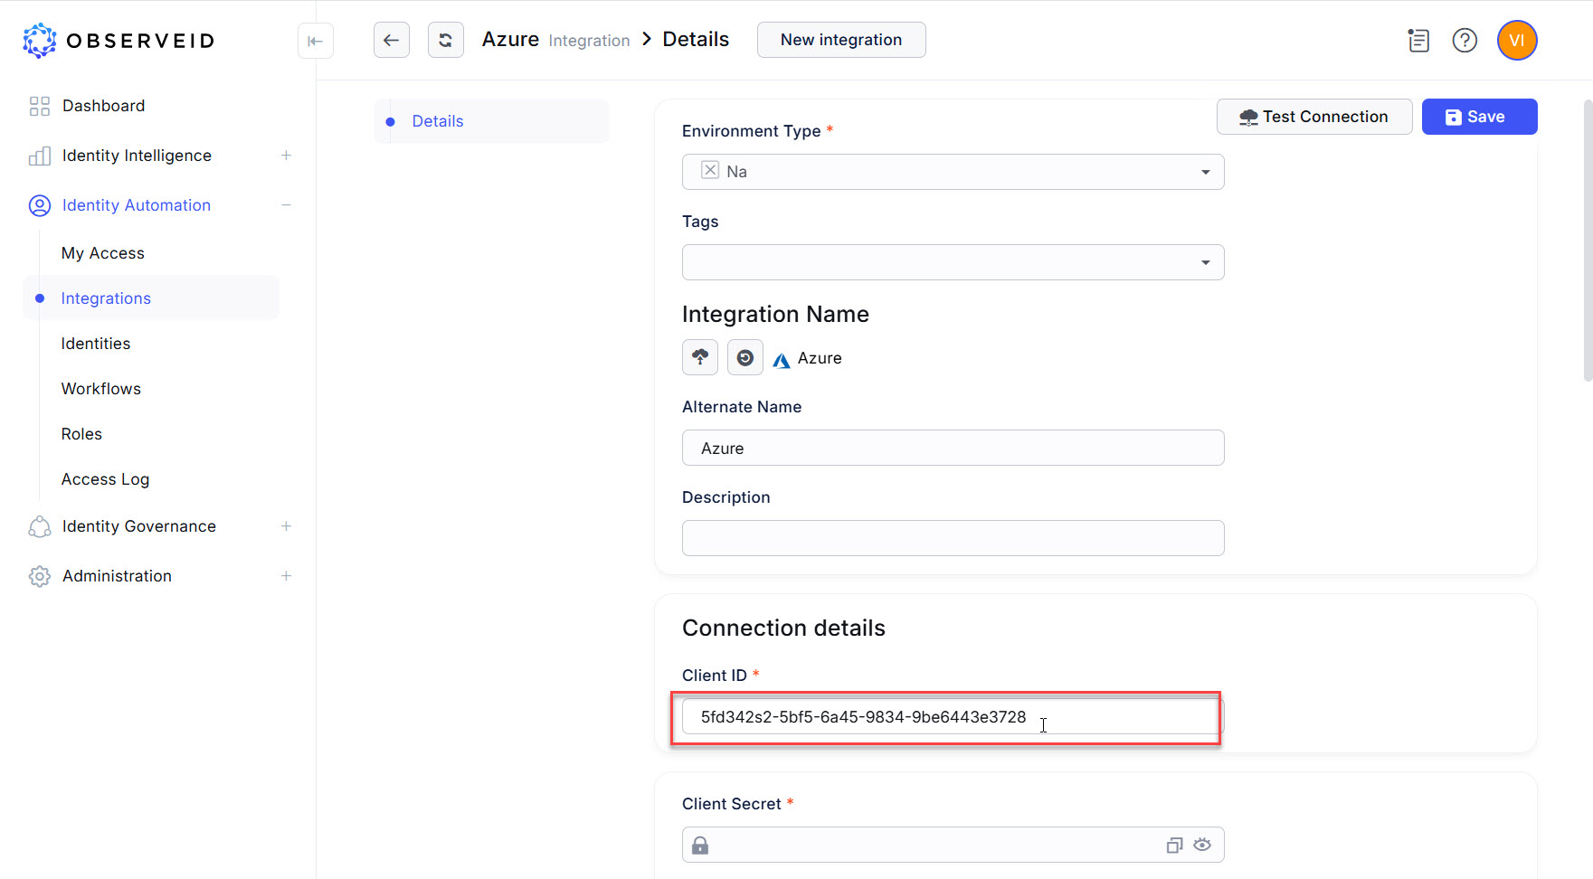Copy the Client Secret value
Screen dimensions: 1593x879
pyautogui.click(x=1173, y=845)
